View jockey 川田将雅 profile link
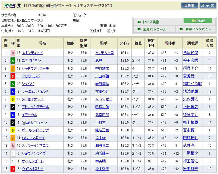 tap(102, 76)
